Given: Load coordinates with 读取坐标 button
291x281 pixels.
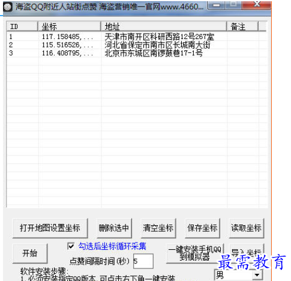Looking at the screenshot, I should 247,228.
